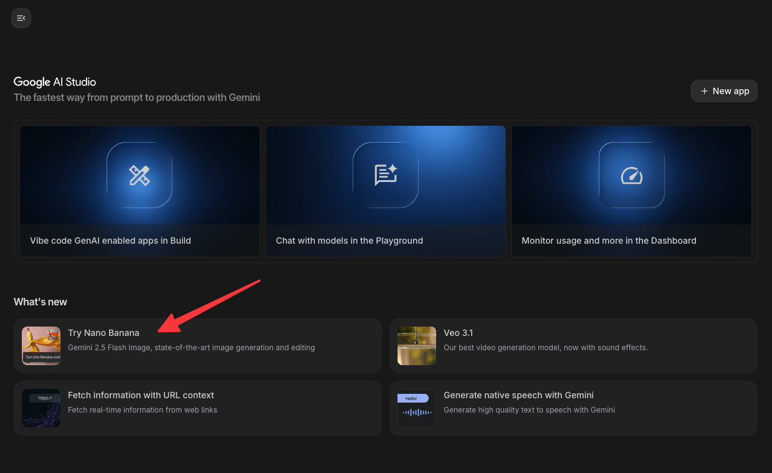The width and height of the screenshot is (772, 473).
Task: Click "Fetch real-time information from web links" description
Action: click(142, 410)
